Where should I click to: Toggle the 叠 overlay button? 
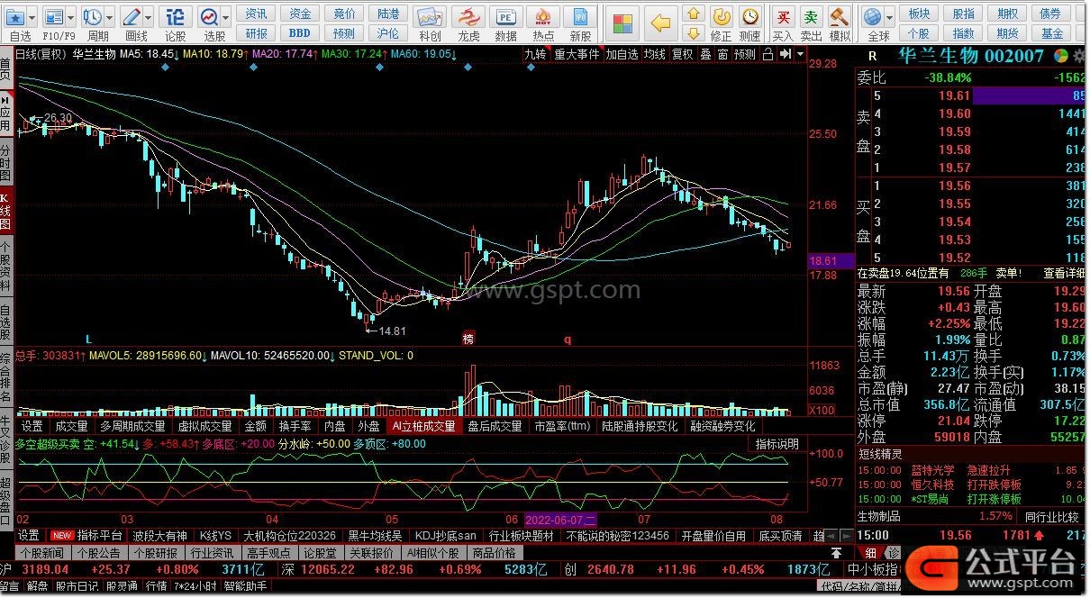point(705,54)
